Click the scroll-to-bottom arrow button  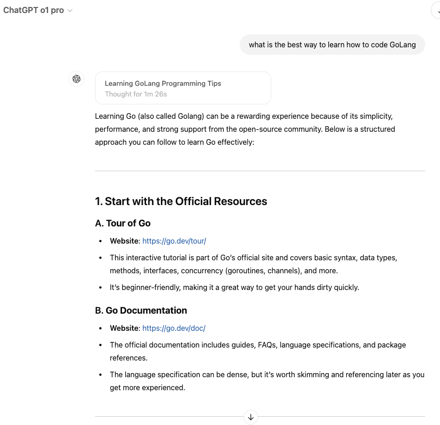[x=251, y=417]
